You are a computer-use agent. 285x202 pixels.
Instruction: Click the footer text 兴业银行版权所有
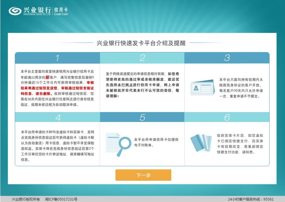coord(26,199)
